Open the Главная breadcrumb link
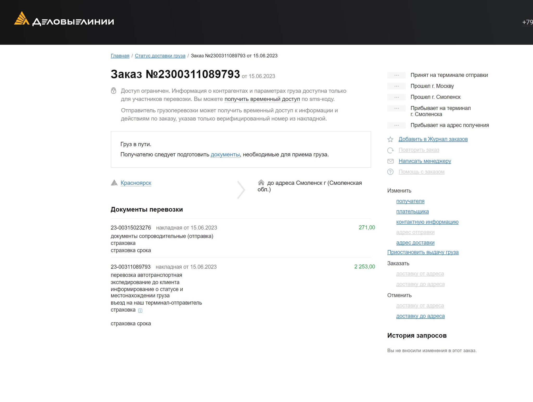 pyautogui.click(x=120, y=56)
